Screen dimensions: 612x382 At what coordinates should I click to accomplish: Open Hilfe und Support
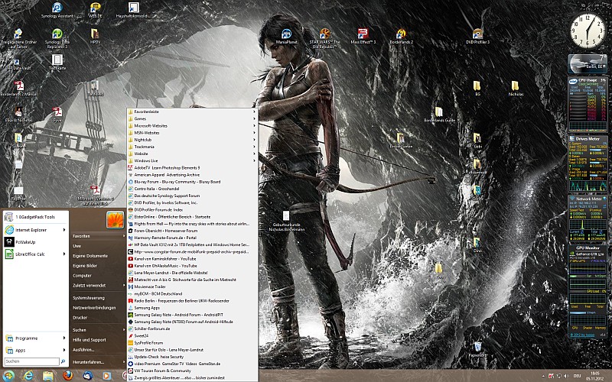(99, 340)
